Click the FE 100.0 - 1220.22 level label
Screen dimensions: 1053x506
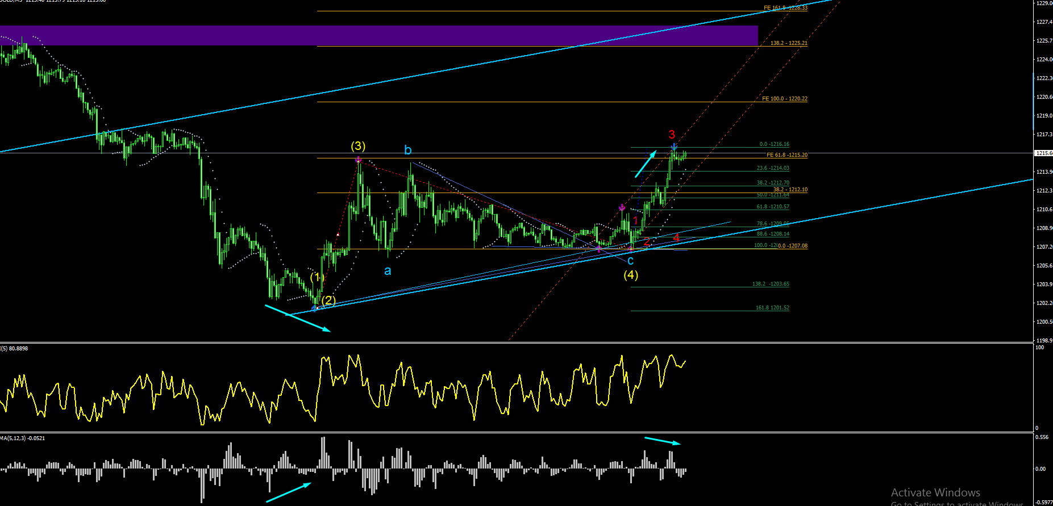tap(785, 99)
